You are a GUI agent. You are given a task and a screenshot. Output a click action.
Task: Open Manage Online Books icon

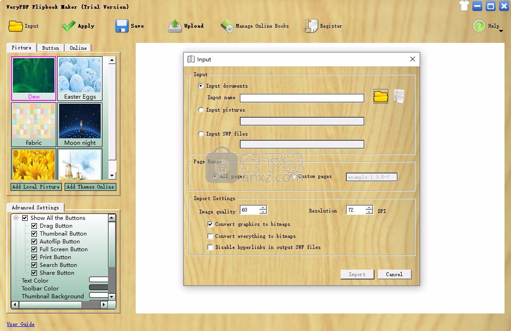(227, 26)
